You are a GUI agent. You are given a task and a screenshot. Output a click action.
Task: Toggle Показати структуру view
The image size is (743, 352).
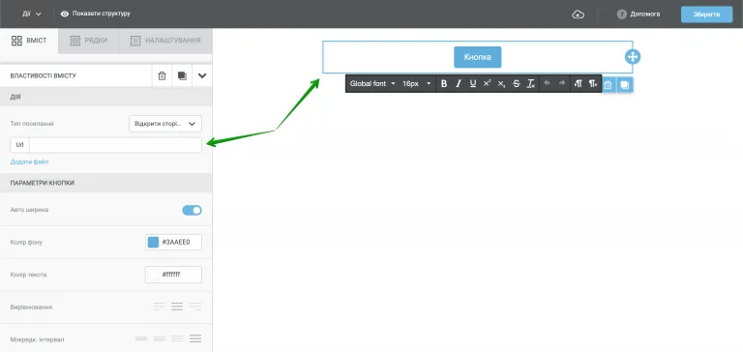pyautogui.click(x=95, y=14)
